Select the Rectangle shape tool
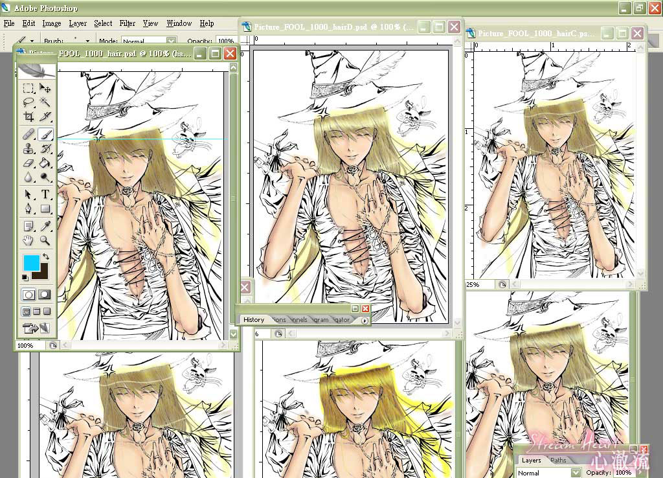The width and height of the screenshot is (663, 478). pos(45,209)
